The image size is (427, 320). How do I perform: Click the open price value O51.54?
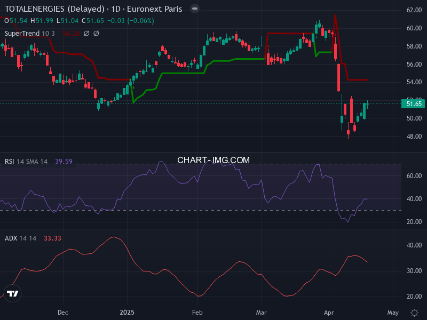[x=16, y=21]
